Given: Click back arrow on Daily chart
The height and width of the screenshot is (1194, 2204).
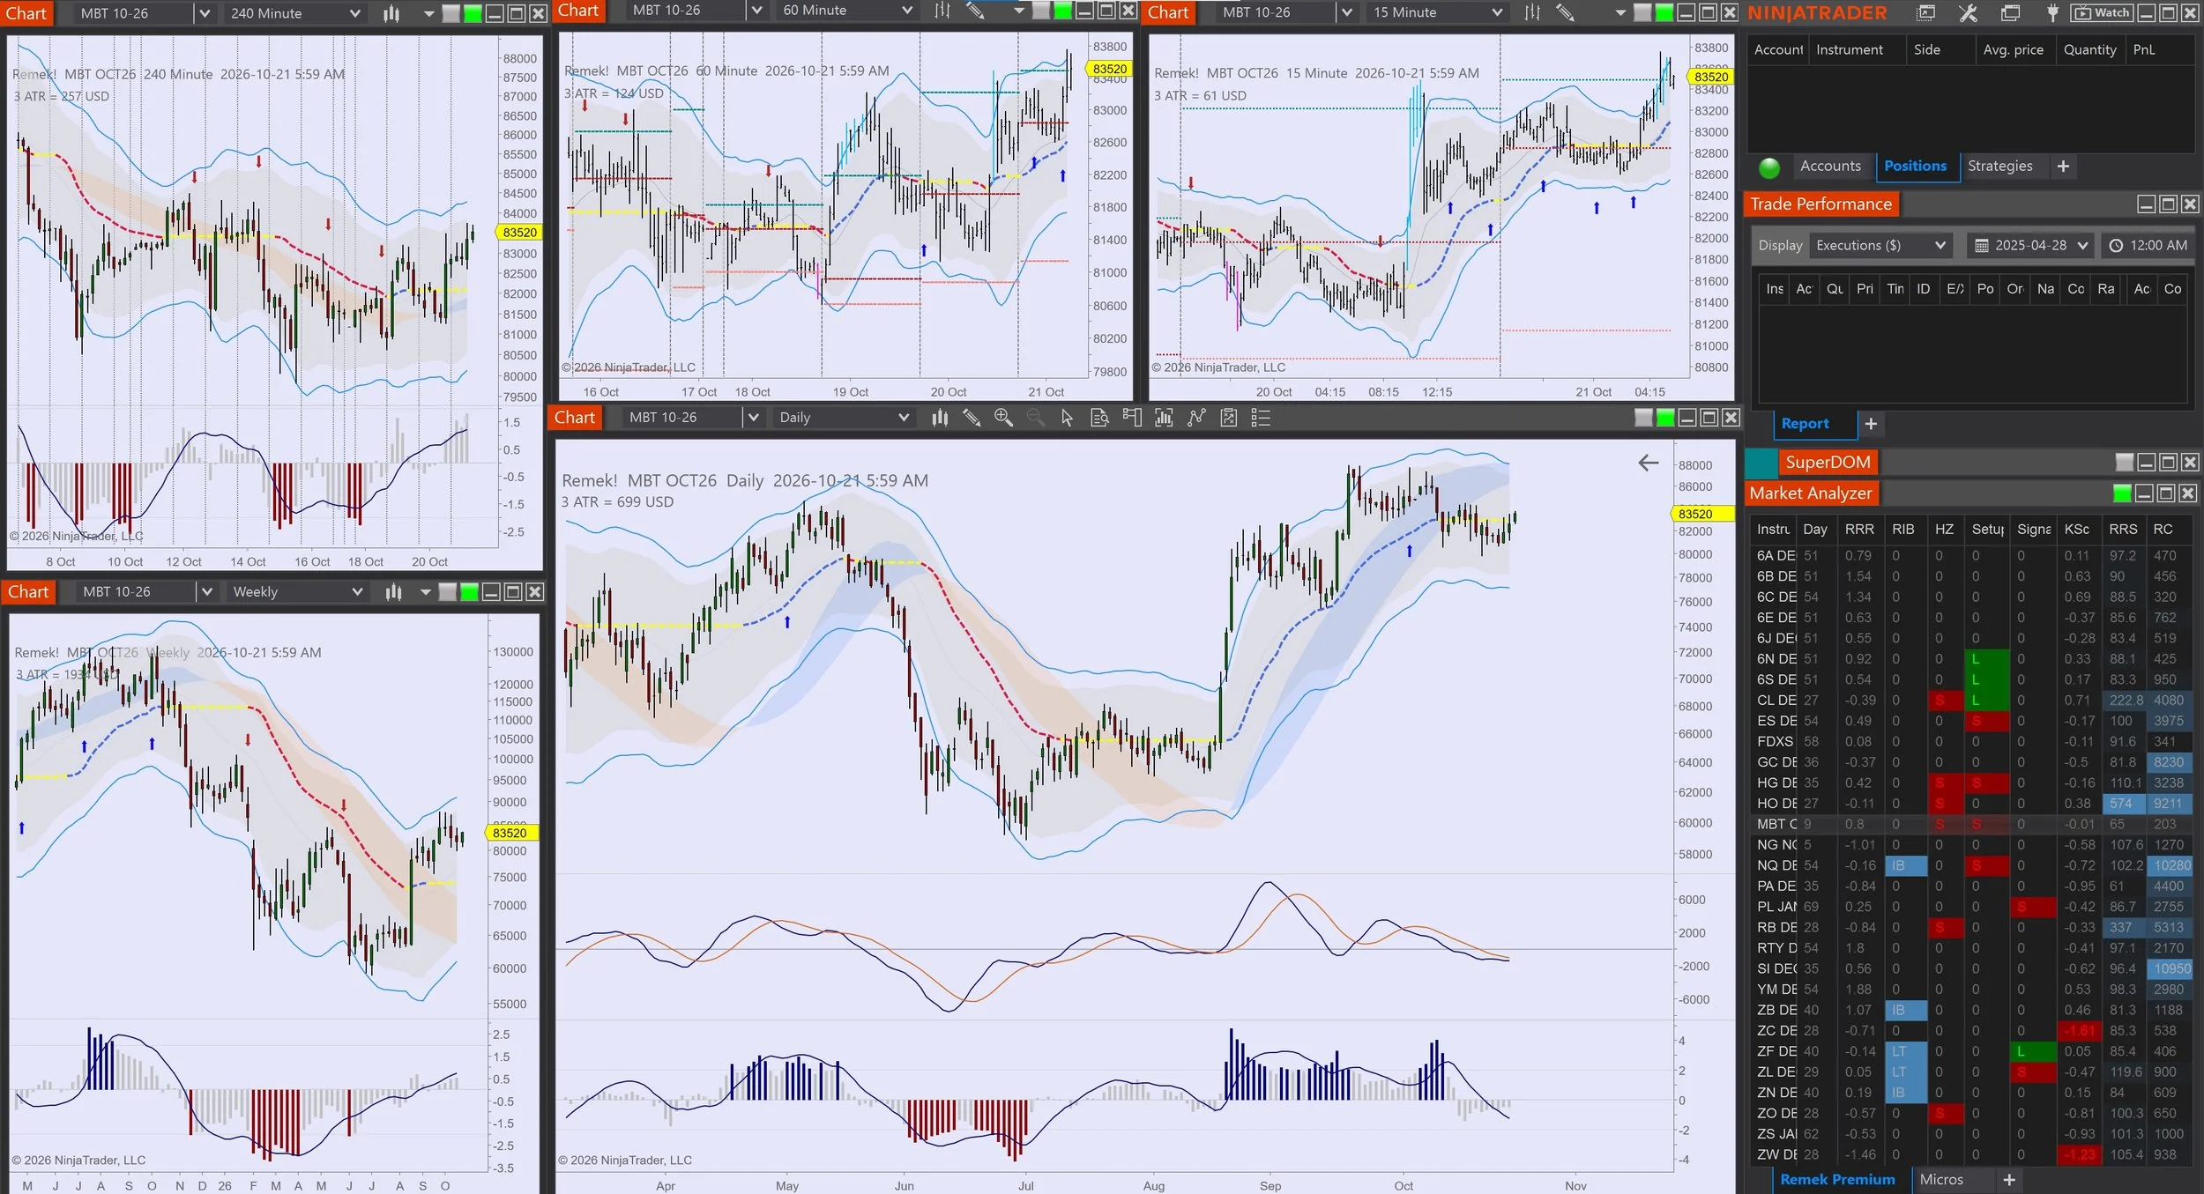Looking at the screenshot, I should 1648,463.
